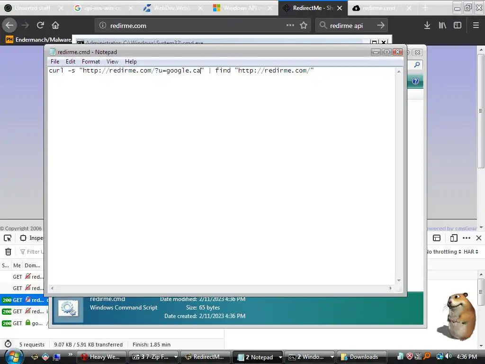Select the GET go... request row
Viewport: 485px width, 364px height.
(x=24, y=323)
